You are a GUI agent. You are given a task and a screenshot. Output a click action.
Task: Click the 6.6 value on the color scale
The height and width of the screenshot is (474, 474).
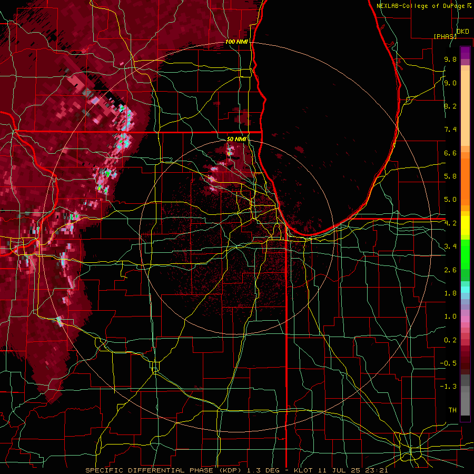point(450,153)
